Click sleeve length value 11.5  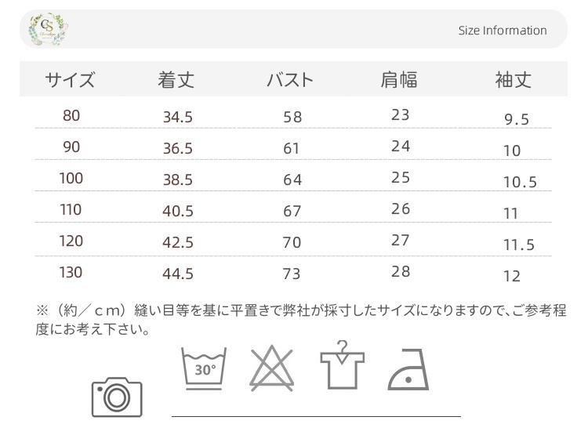pos(518,245)
